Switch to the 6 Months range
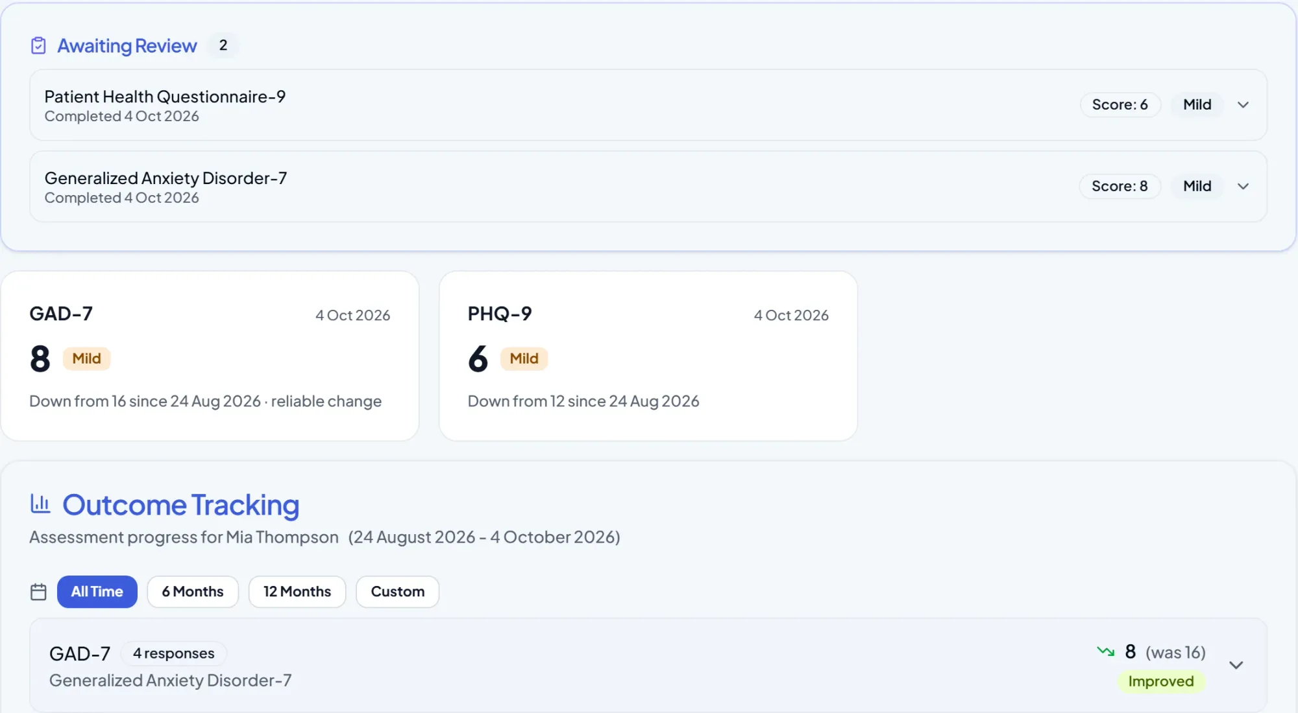1298x713 pixels. 193,592
